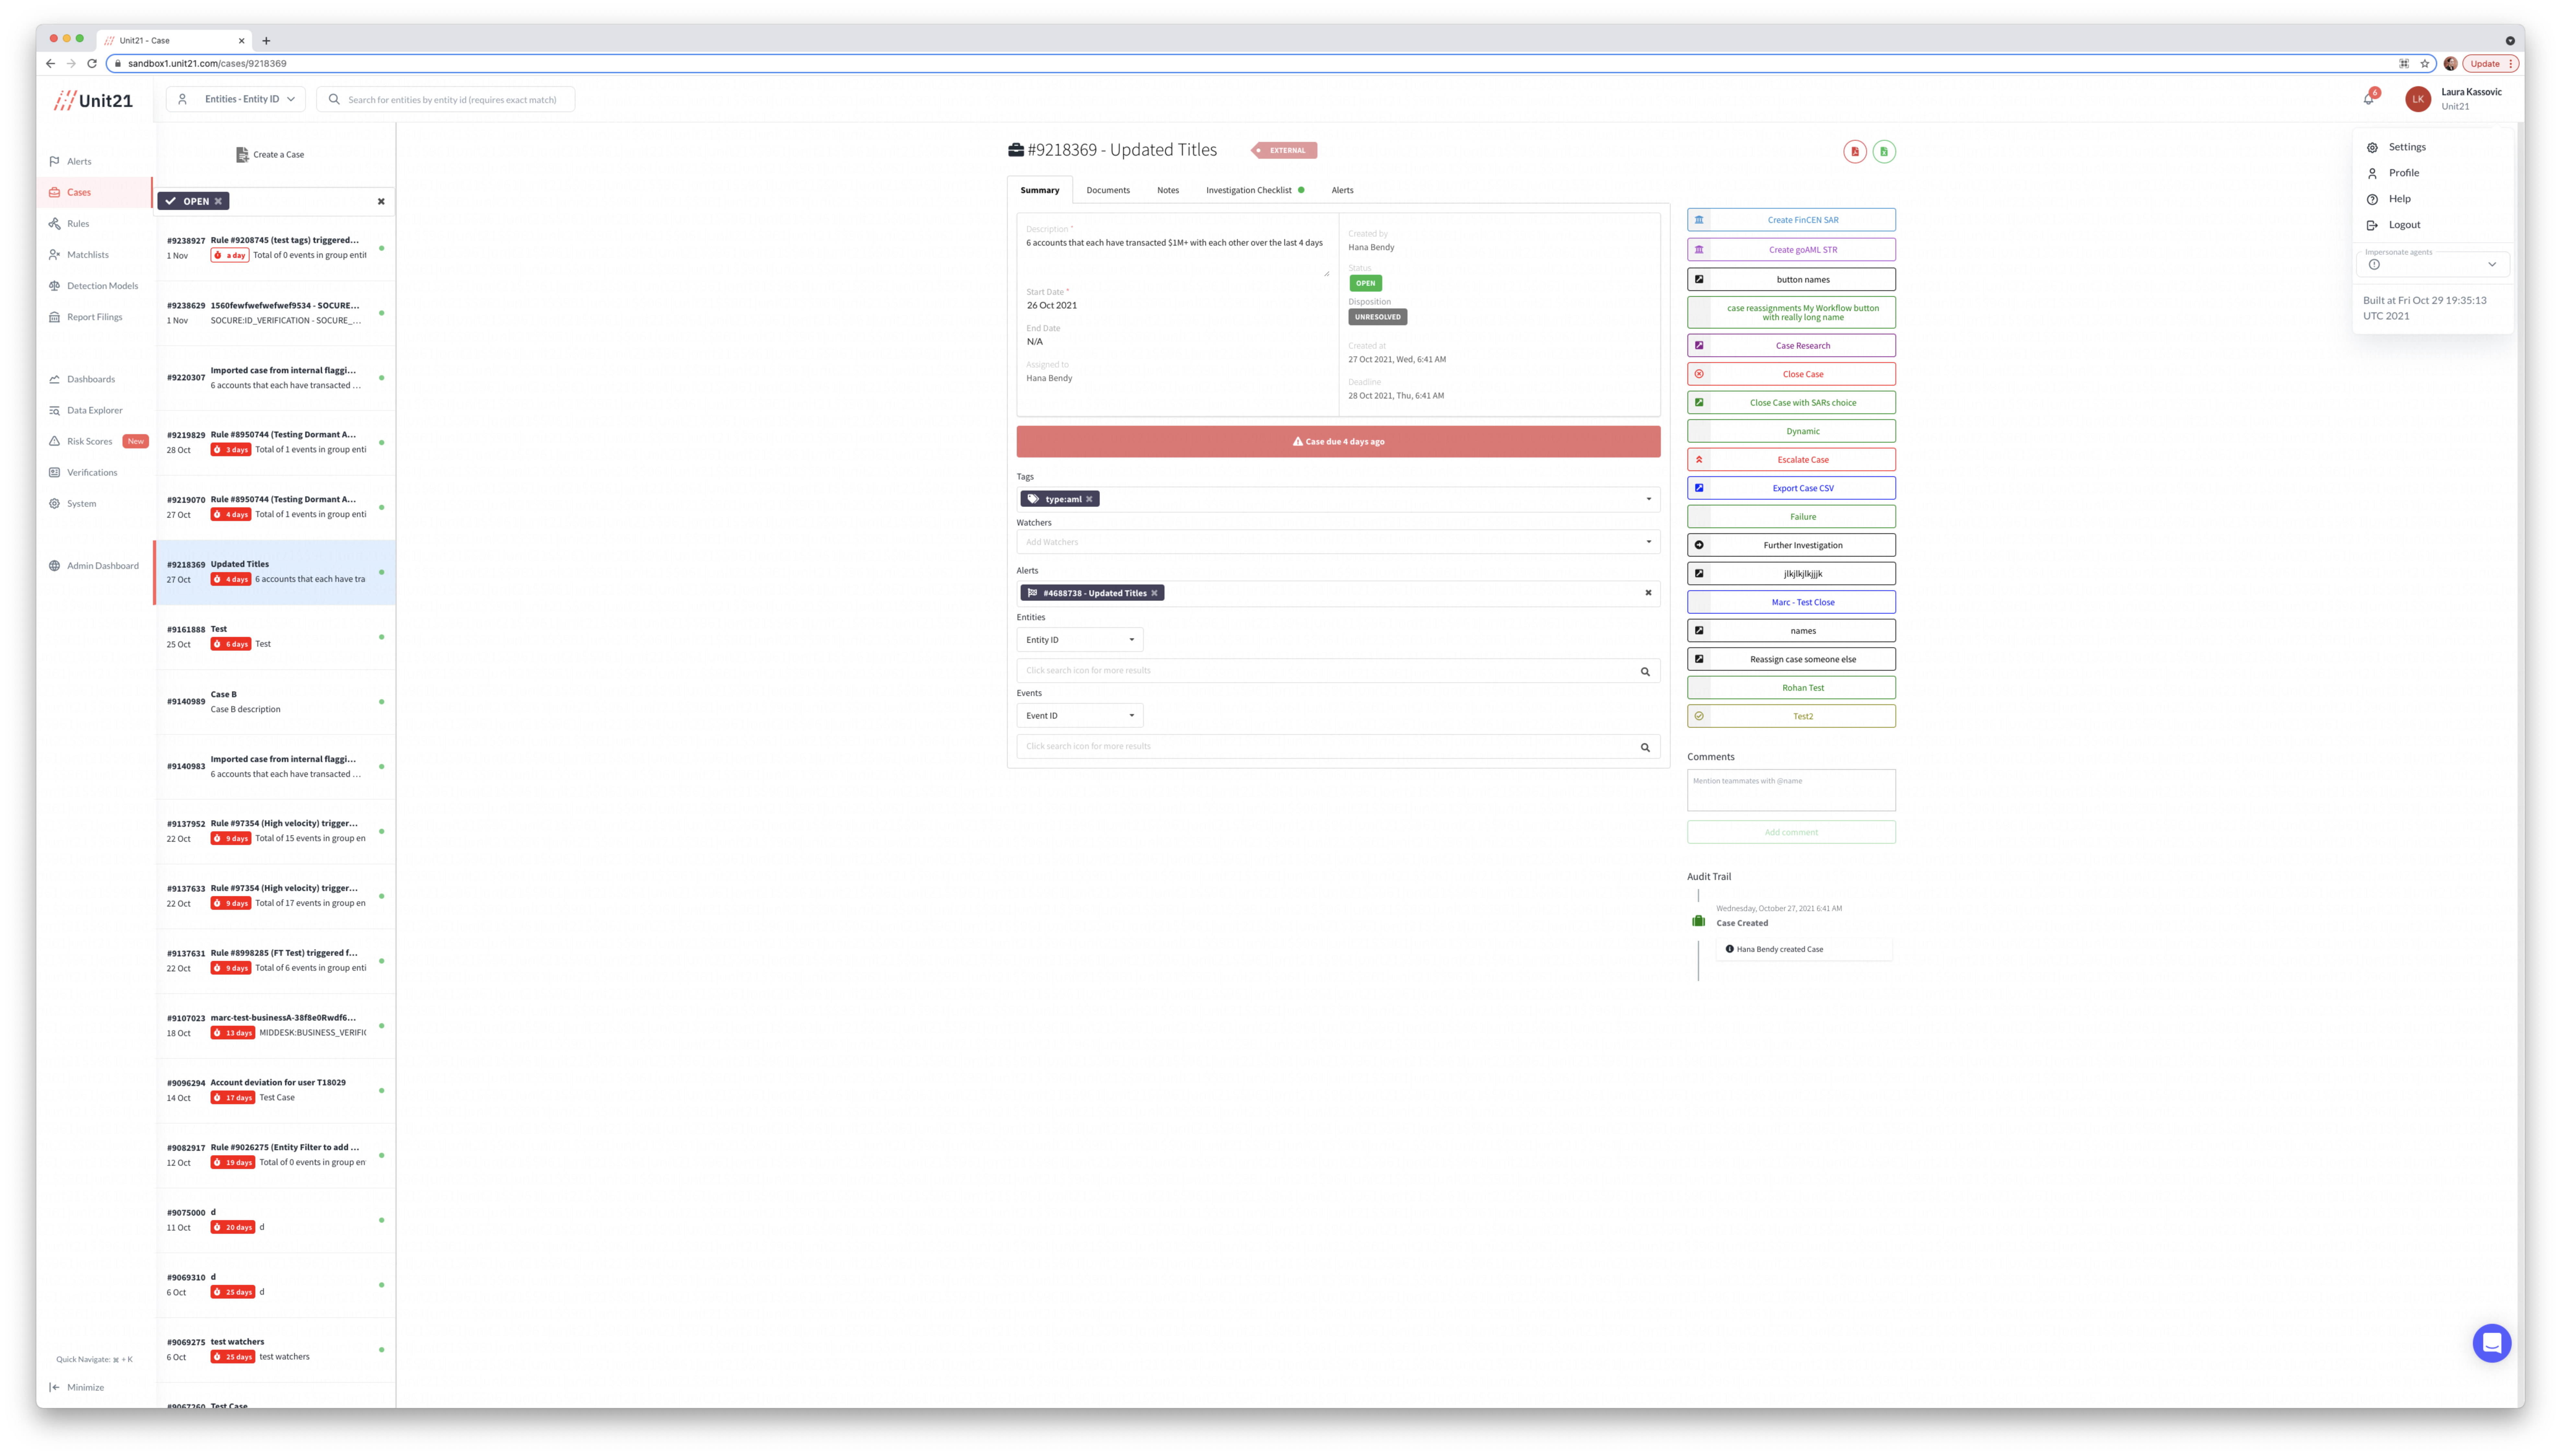This screenshot has height=1456, width=2561.
Task: Open case #9140989 Case B
Action: click(275, 702)
